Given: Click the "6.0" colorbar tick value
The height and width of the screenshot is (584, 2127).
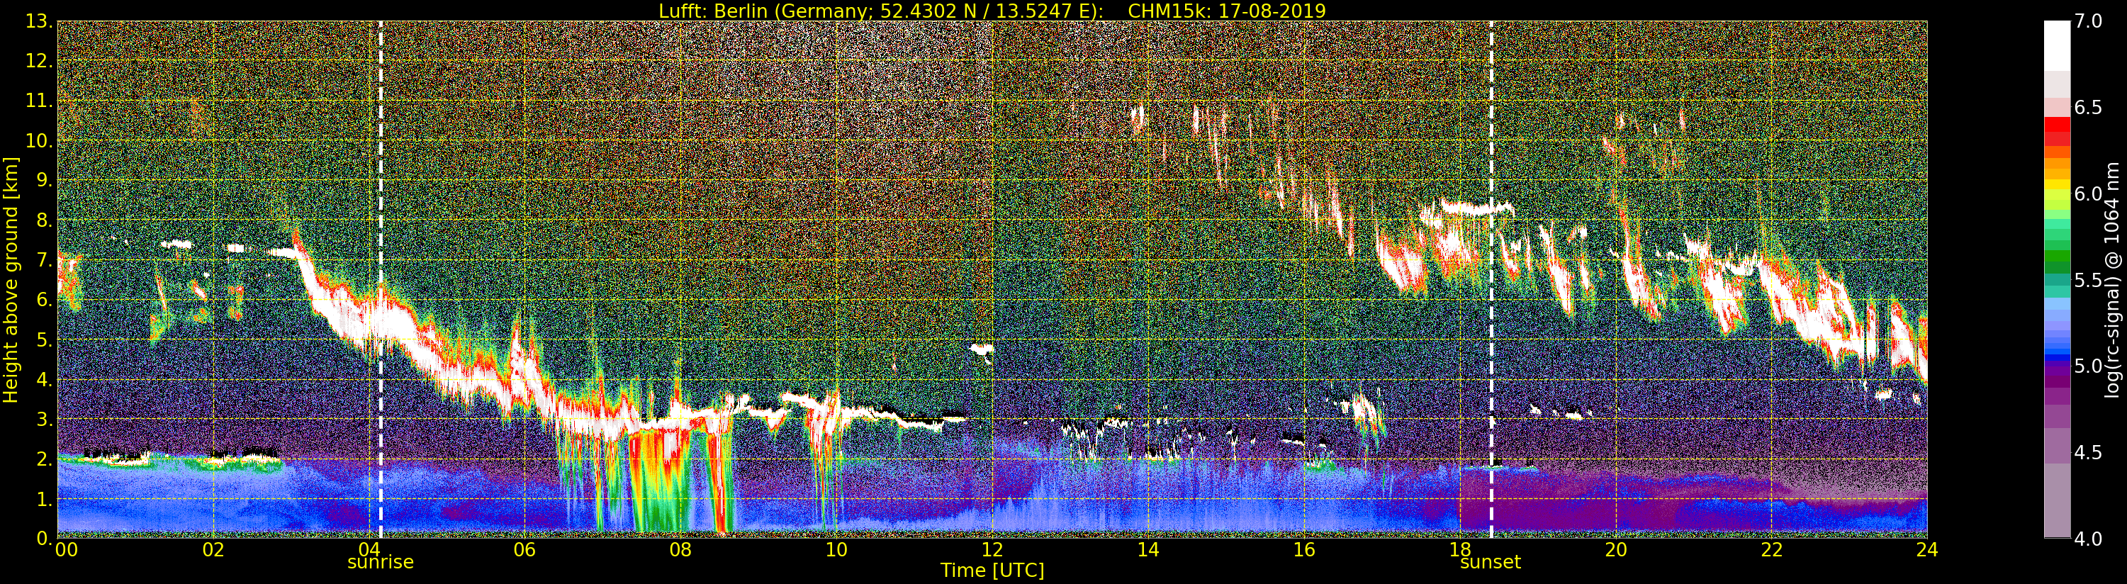Looking at the screenshot, I should 2087,194.
